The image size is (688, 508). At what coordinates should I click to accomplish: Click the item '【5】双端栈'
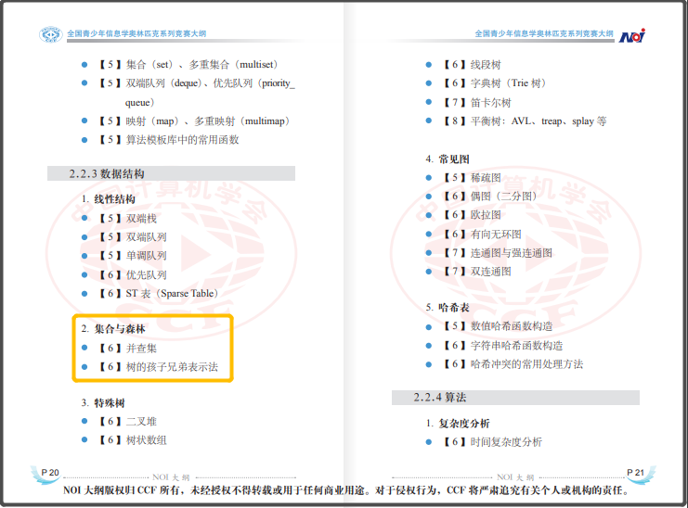[x=128, y=218]
